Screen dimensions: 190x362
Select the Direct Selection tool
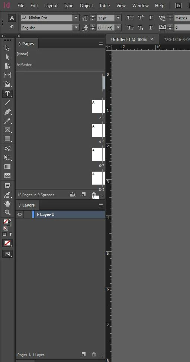(x=7, y=57)
